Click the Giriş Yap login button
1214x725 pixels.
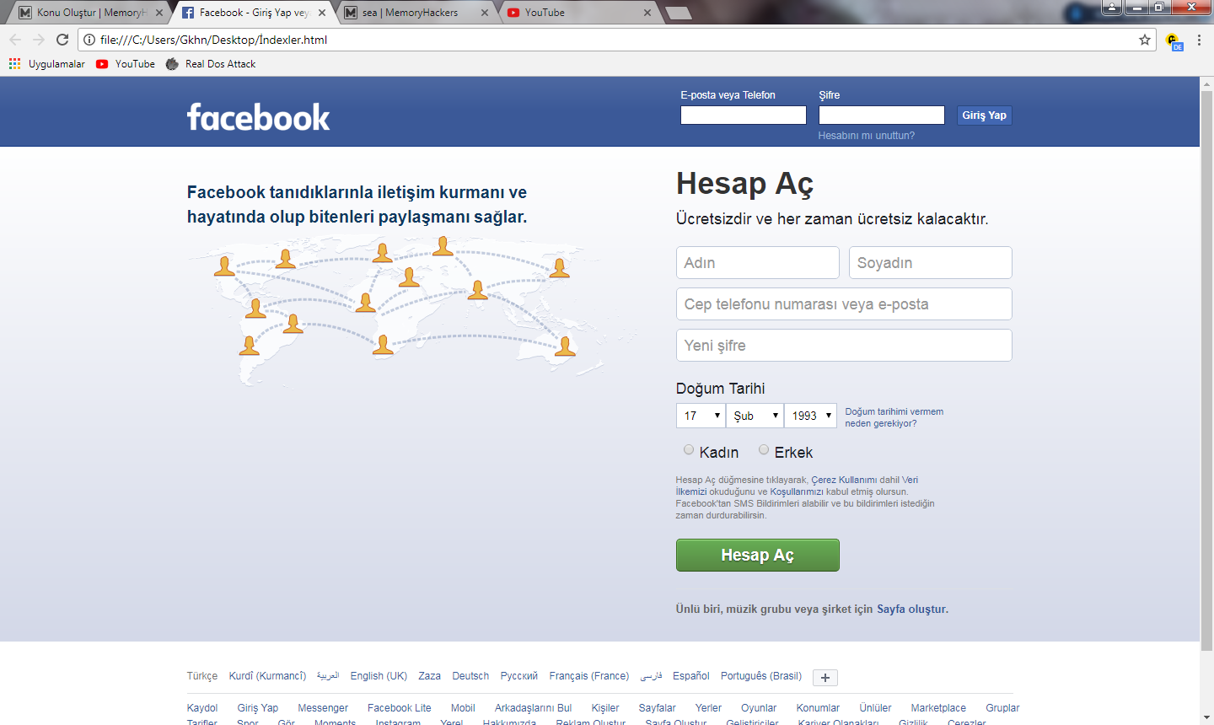(x=985, y=115)
